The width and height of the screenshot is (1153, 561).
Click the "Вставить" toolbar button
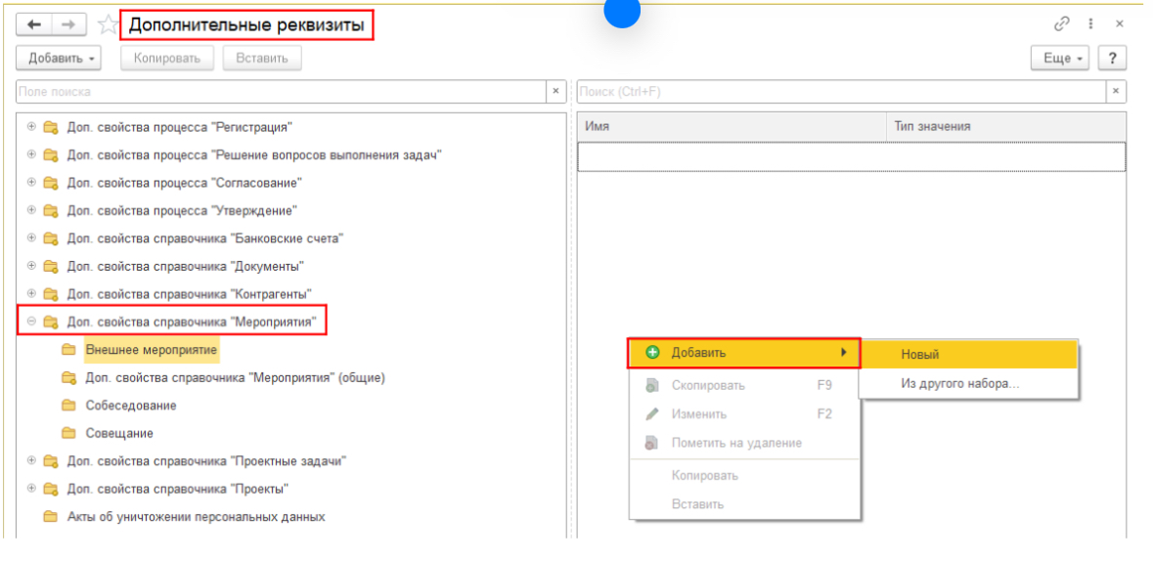[x=262, y=58]
